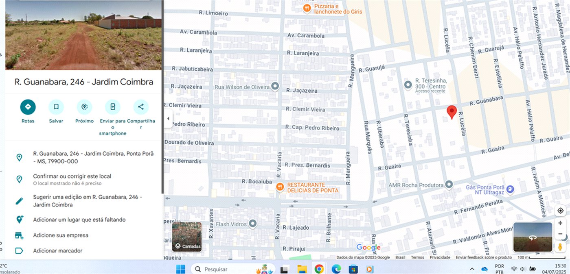Zoom out the map with minus

pos(561,234)
